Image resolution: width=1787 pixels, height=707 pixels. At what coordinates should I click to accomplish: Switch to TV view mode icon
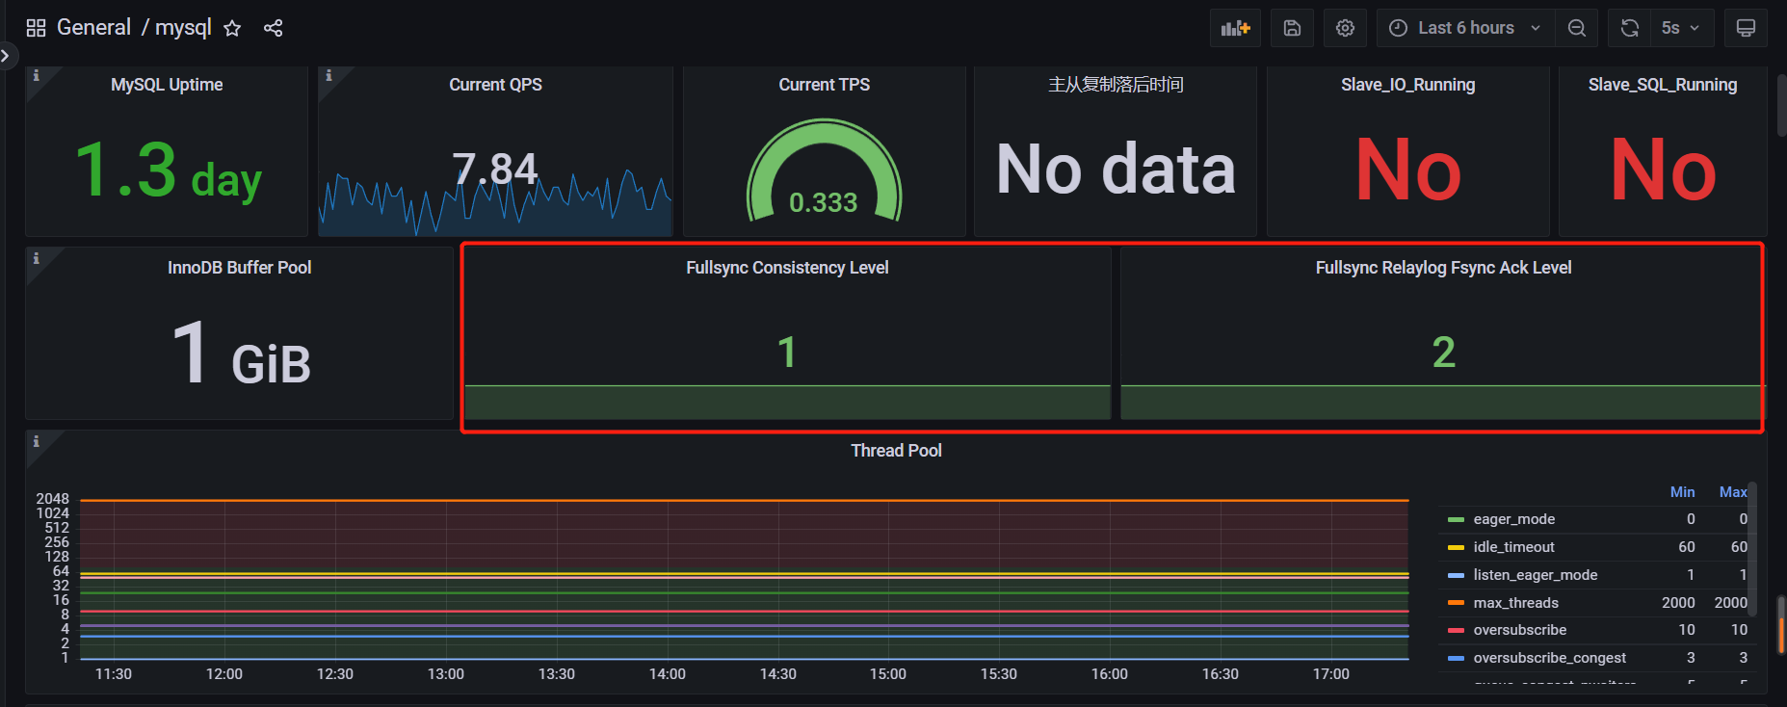tap(1745, 28)
